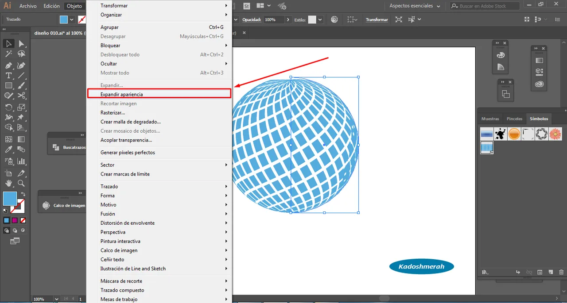Set paint mode to None

pyautogui.click(x=23, y=220)
